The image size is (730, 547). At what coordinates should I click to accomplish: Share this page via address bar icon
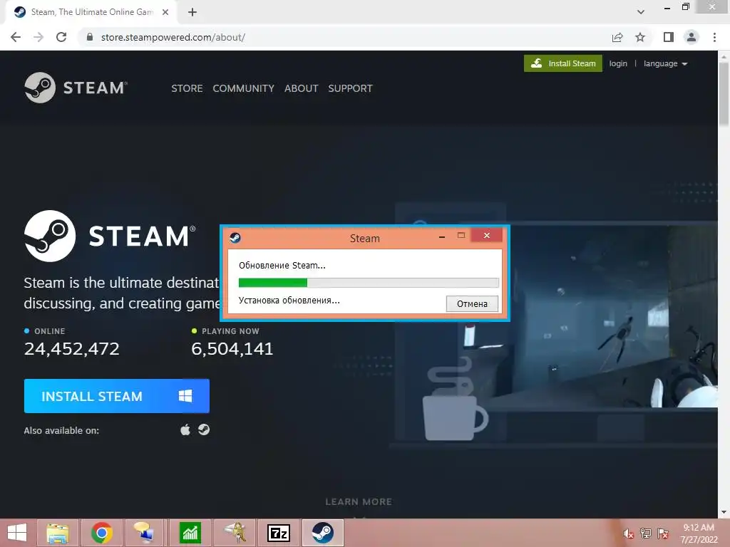coord(617,37)
